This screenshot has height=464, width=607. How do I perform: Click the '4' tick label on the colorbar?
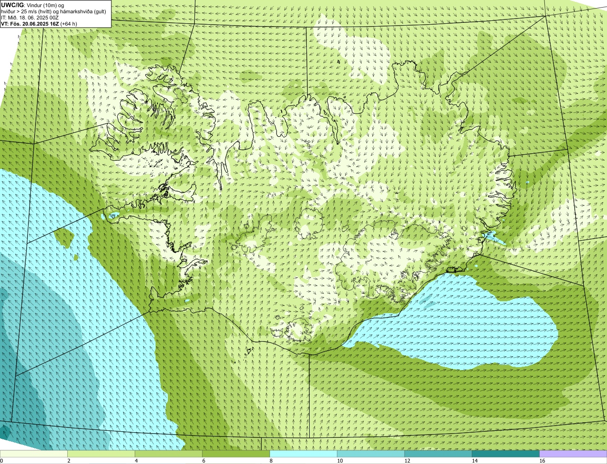[136, 461]
